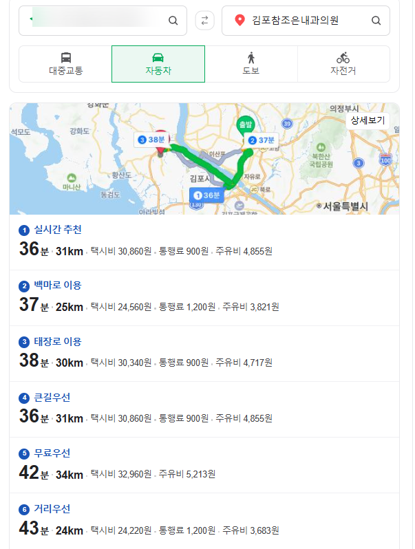Click the 36분 route label on the map
This screenshot has width=415, height=549.
(206, 195)
